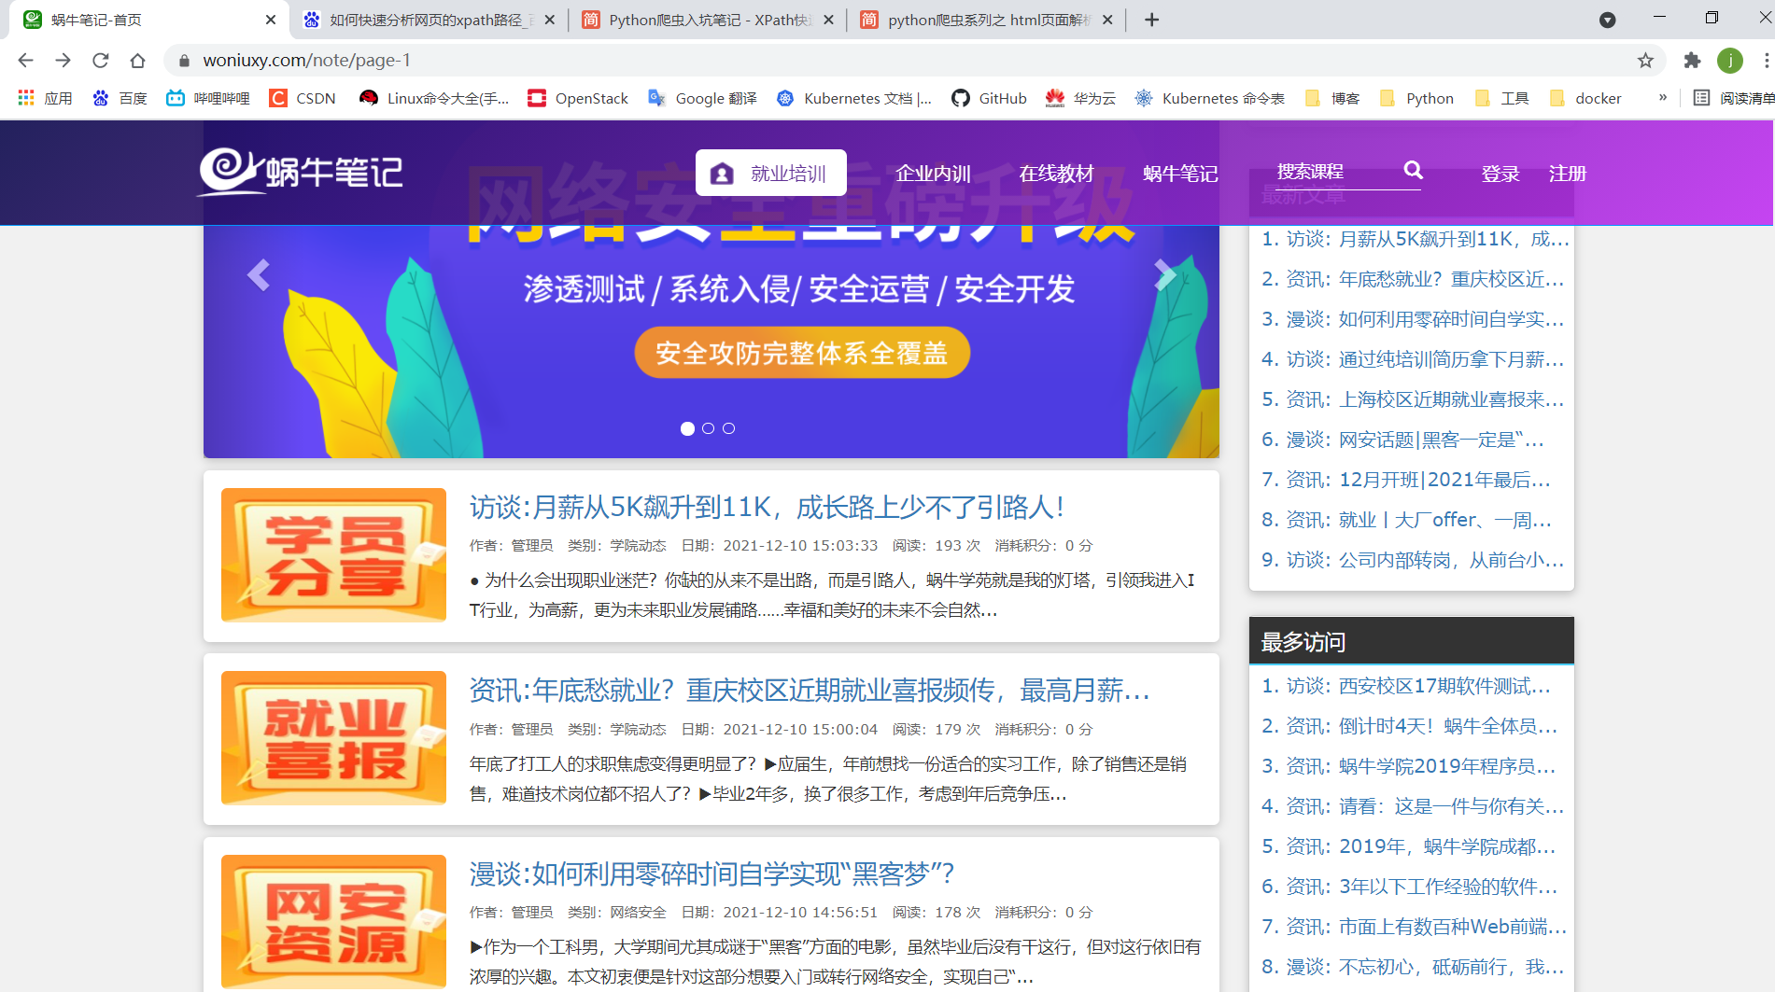Open the browser home page
Screen dimensions: 1775x992
coord(137,61)
